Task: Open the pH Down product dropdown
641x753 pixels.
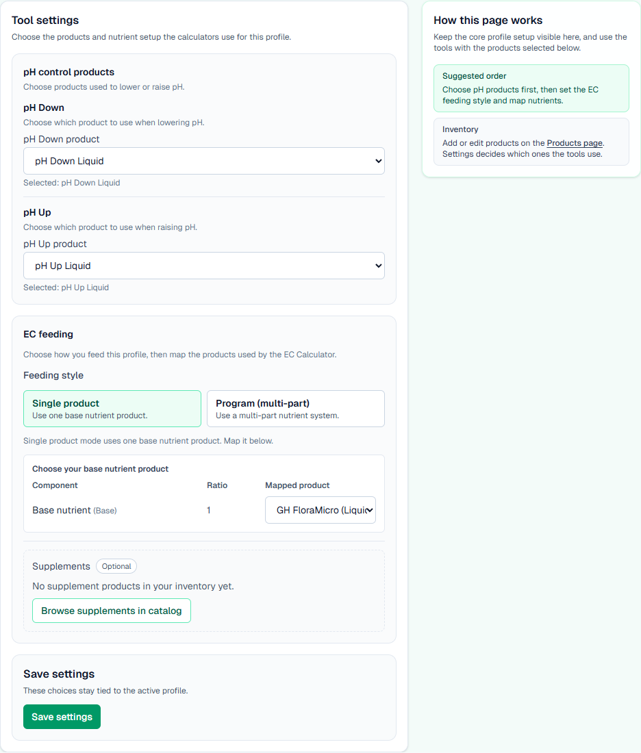Action: 203,161
